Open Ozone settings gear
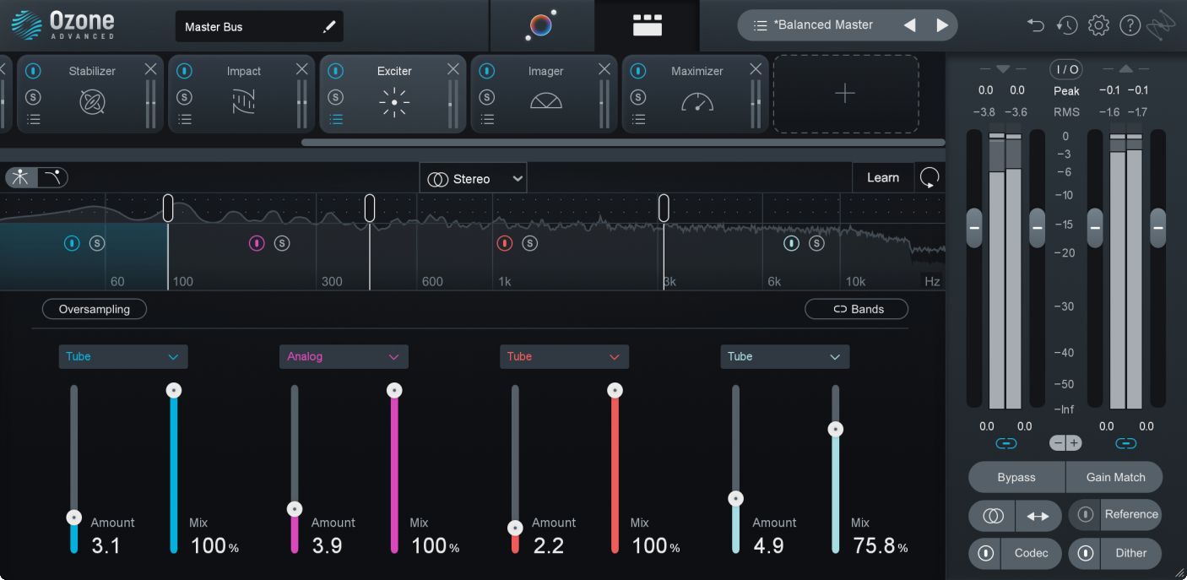 (x=1098, y=25)
